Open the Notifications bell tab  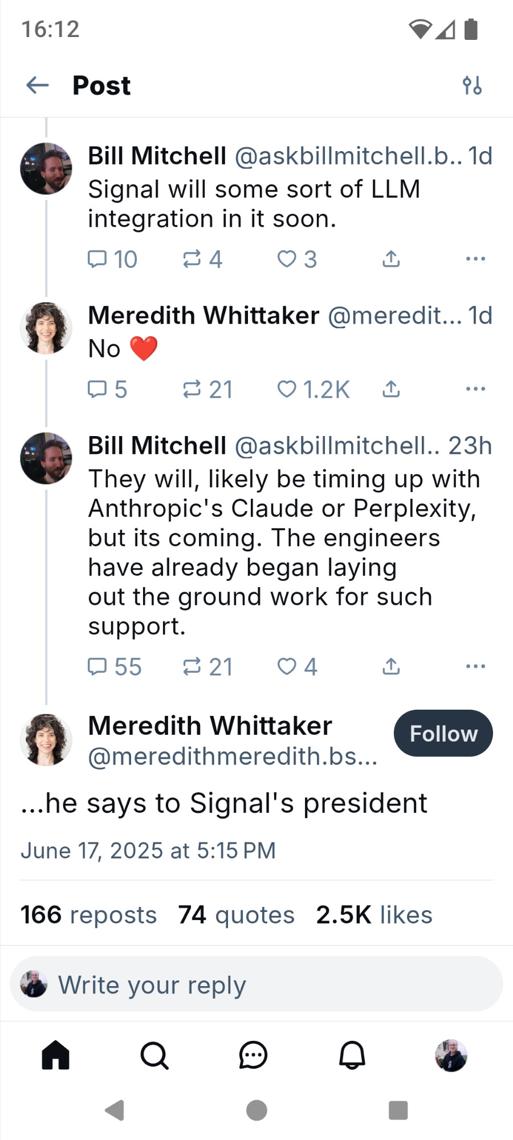(x=352, y=1055)
